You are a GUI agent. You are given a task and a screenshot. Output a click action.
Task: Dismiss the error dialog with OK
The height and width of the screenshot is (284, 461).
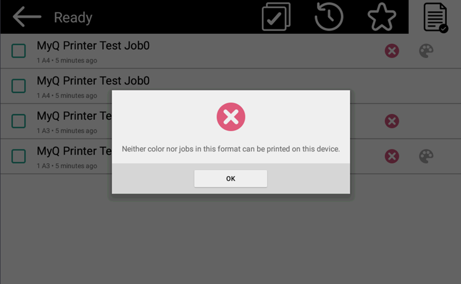click(x=231, y=178)
